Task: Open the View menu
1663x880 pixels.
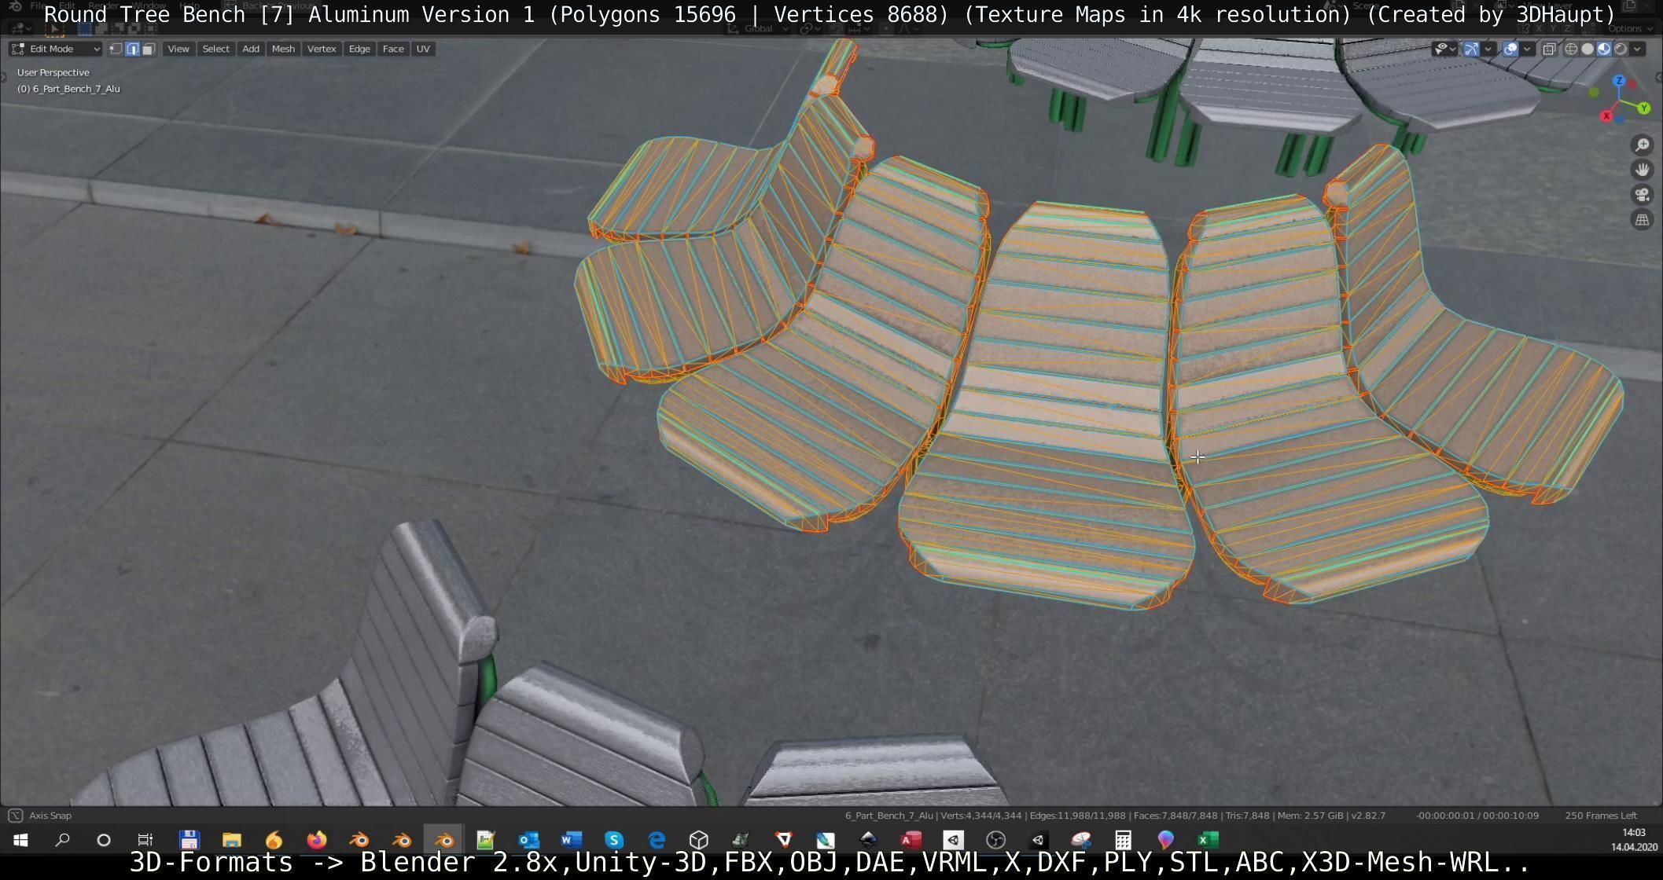Action: 178,49
